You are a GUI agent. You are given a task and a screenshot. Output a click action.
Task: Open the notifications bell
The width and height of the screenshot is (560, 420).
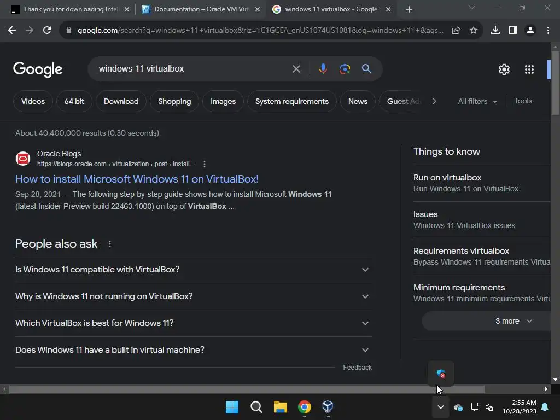coord(545,407)
